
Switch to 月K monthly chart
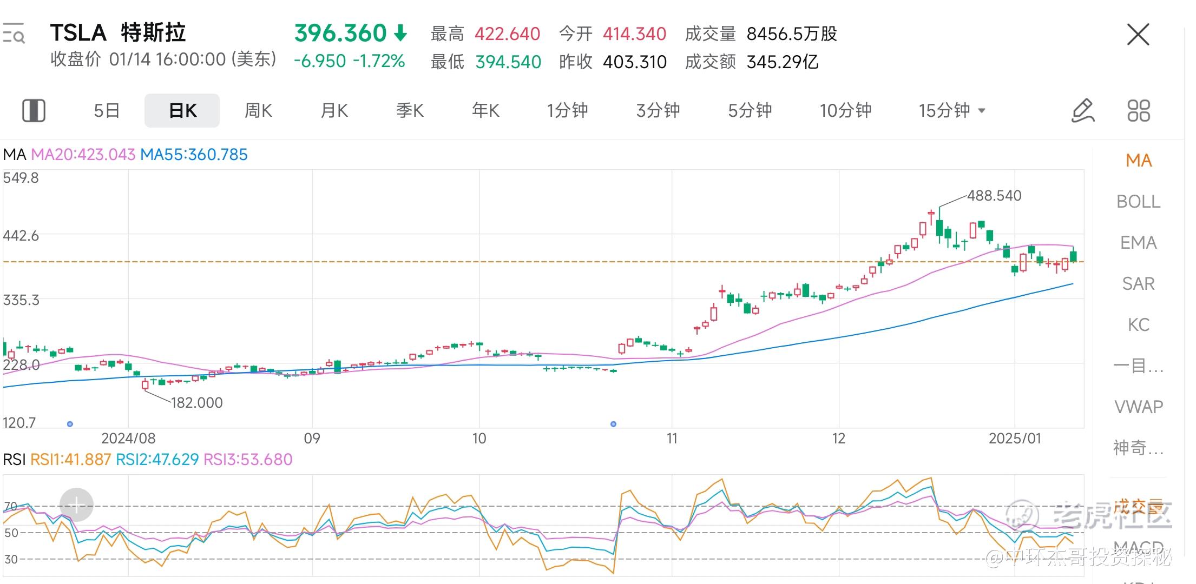pyautogui.click(x=334, y=110)
